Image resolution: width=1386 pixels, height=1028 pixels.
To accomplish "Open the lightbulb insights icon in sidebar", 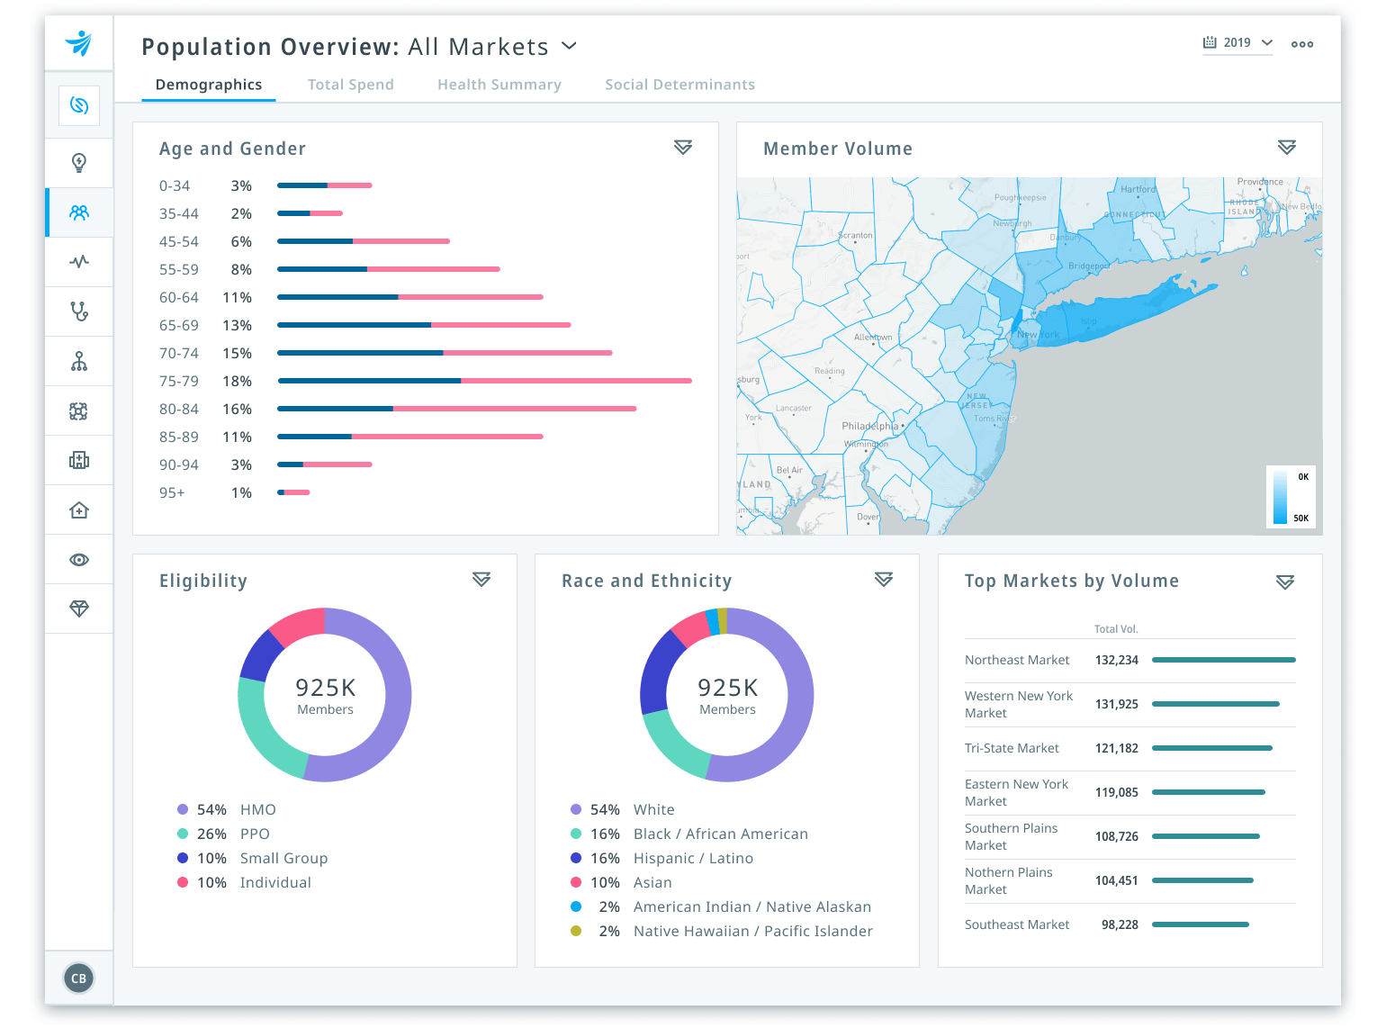I will (78, 163).
